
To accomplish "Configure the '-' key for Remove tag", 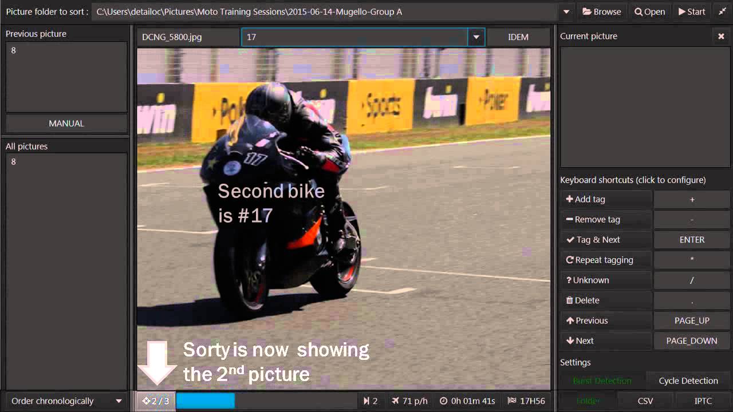I will click(692, 220).
